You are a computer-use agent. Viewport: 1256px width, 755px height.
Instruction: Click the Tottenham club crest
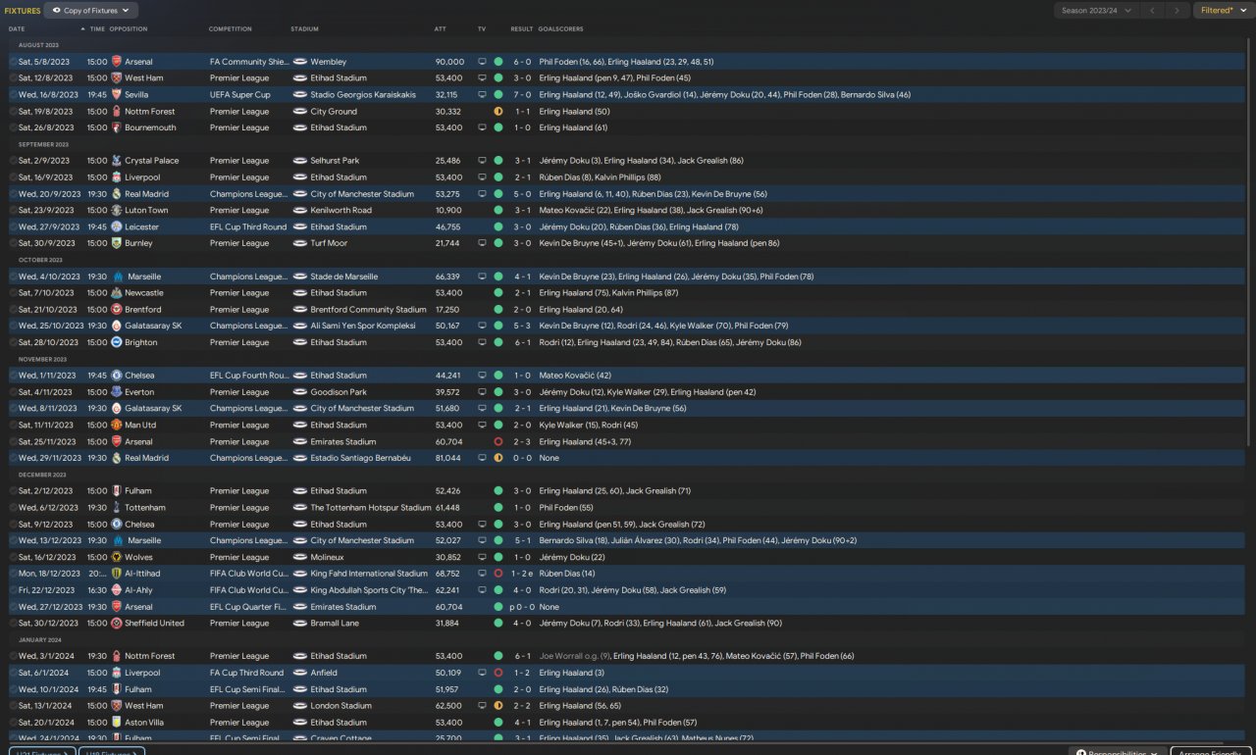coord(117,508)
